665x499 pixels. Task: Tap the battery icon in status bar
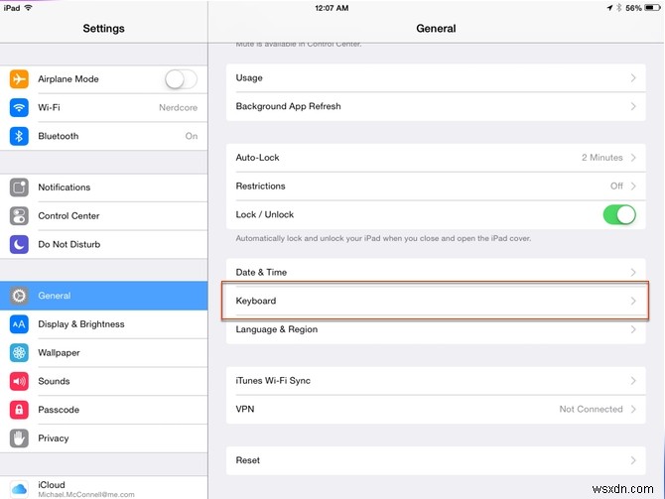pos(652,8)
